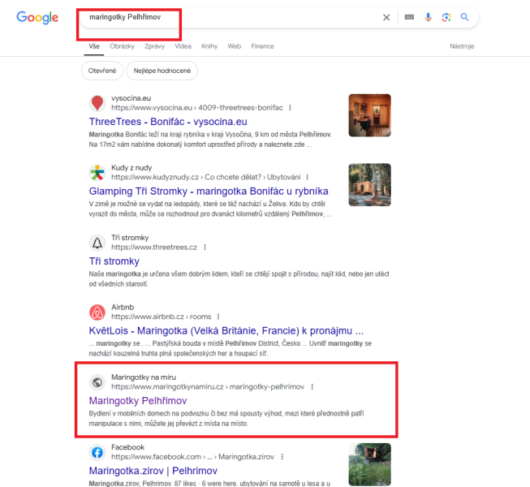Submit search with magnifying glass icon
This screenshot has width=530, height=487.
(465, 17)
